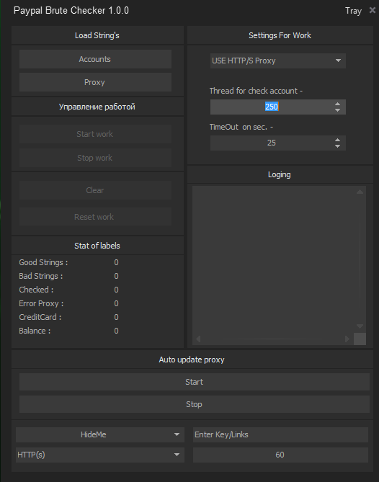Click the log scroll-up arrow
Screen dimensions: 379x482
click(x=360, y=192)
